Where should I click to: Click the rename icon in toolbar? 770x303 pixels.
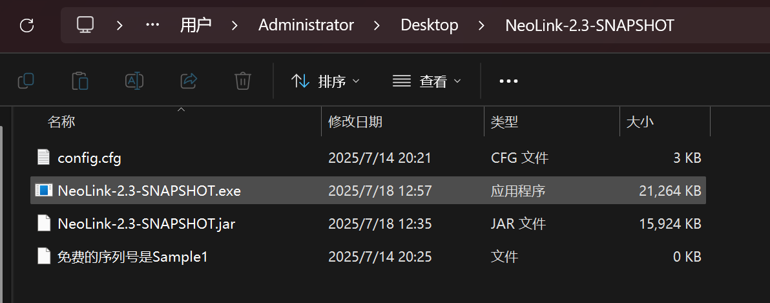pos(134,81)
